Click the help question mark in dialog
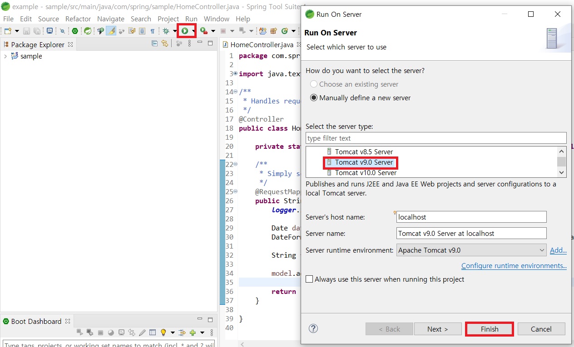This screenshot has height=347, width=574. click(313, 328)
